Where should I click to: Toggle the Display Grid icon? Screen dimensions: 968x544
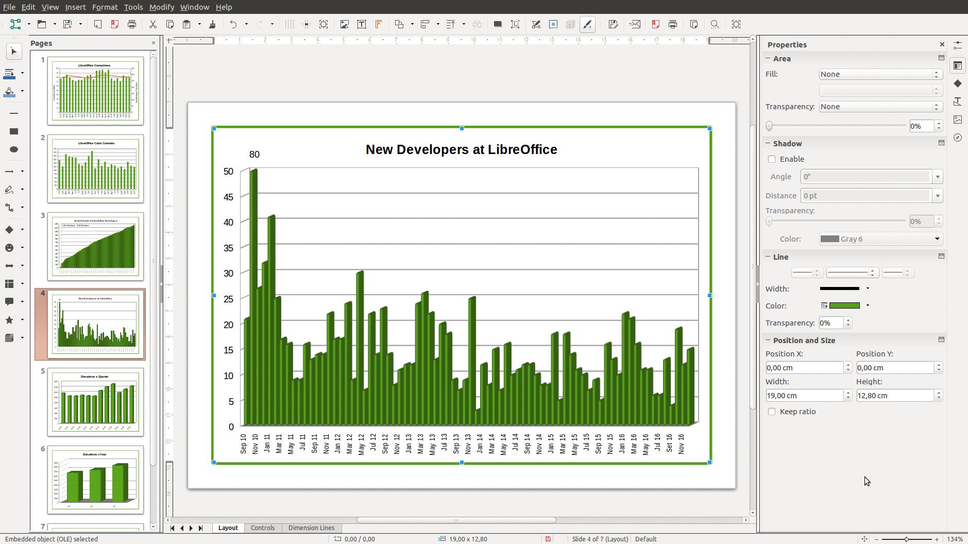[x=290, y=24]
